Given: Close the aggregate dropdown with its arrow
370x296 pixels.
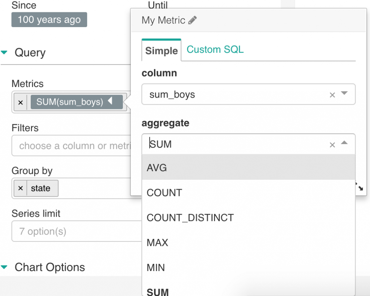Looking at the screenshot, I should pos(344,143).
